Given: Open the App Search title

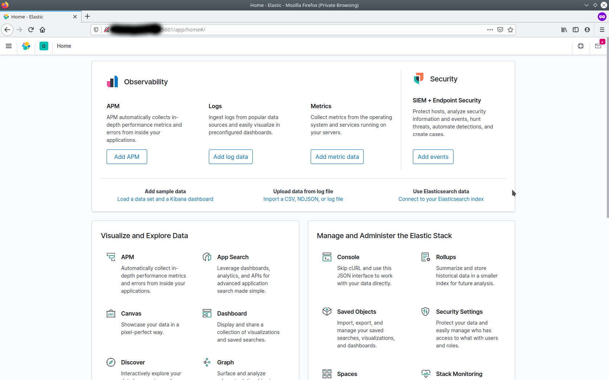Looking at the screenshot, I should pyautogui.click(x=233, y=257).
